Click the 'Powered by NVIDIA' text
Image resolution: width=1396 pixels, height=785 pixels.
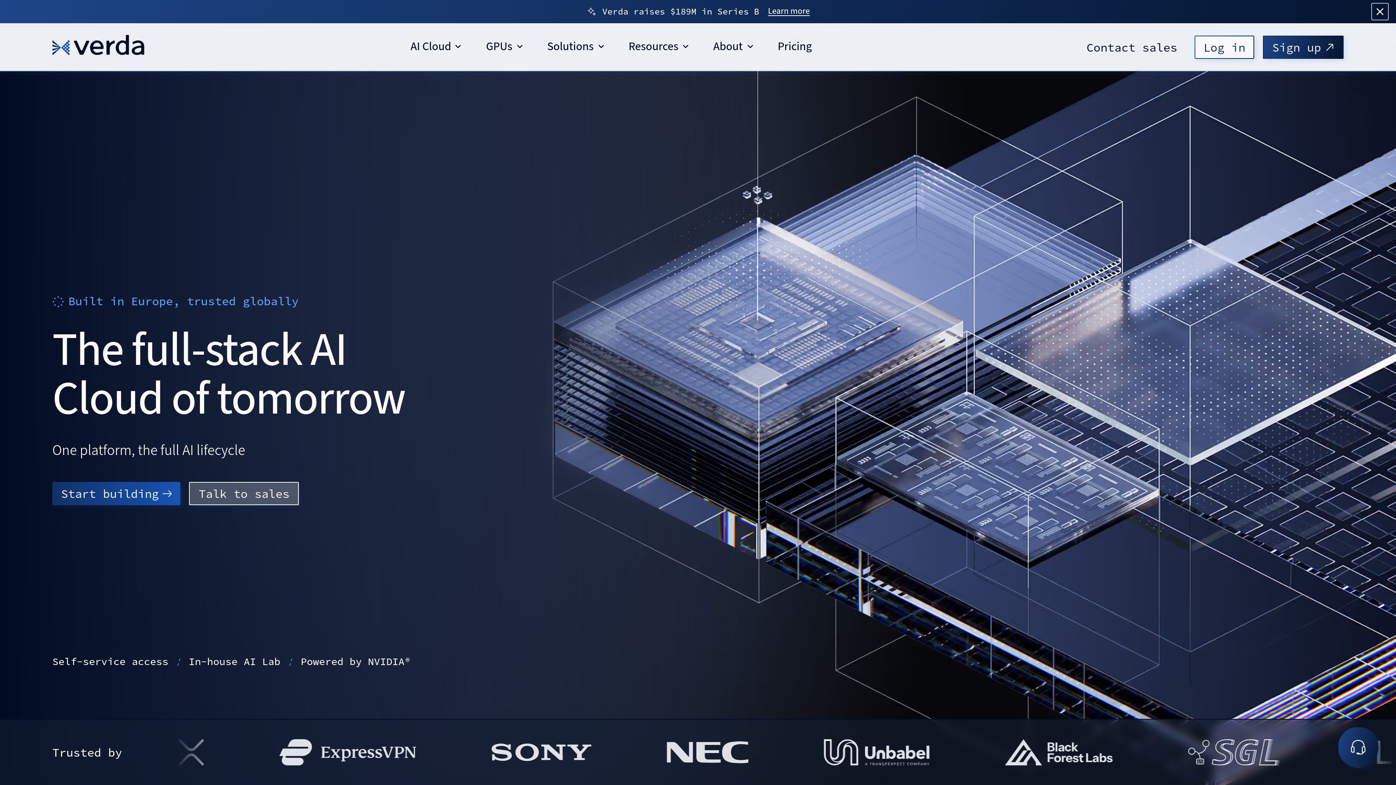[x=355, y=661]
